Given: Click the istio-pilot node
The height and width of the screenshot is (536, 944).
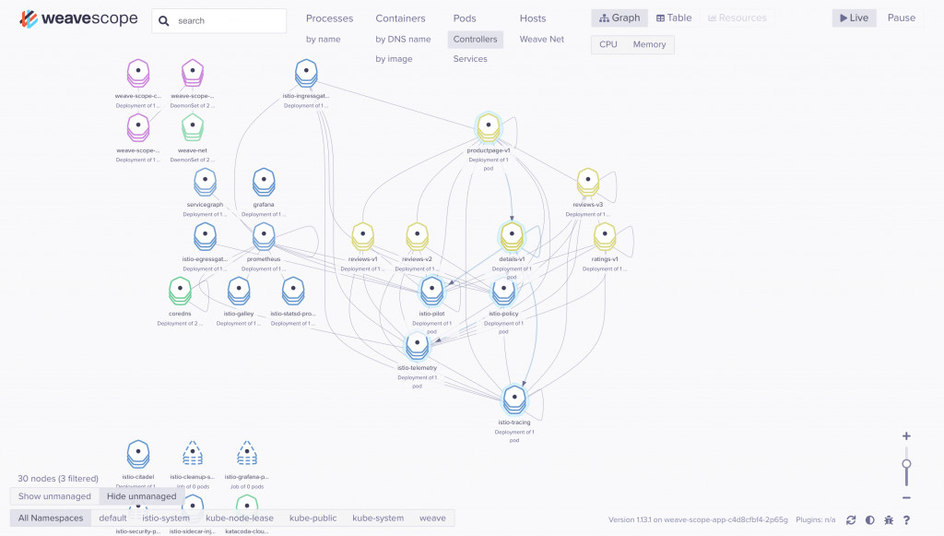Looking at the screenshot, I should (x=431, y=291).
